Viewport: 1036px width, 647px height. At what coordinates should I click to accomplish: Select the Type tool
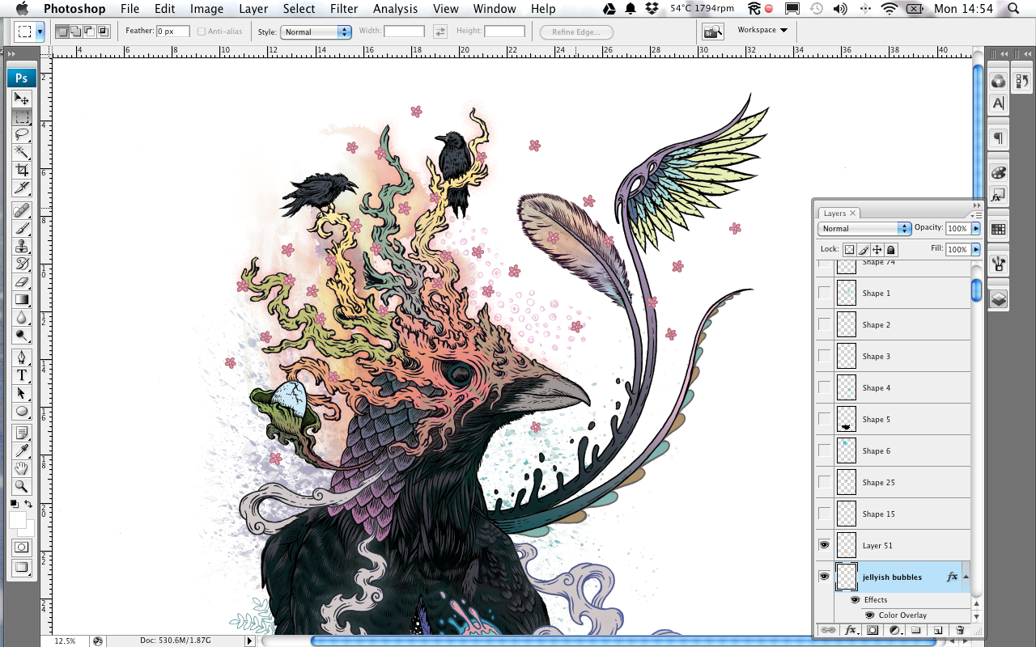(22, 375)
